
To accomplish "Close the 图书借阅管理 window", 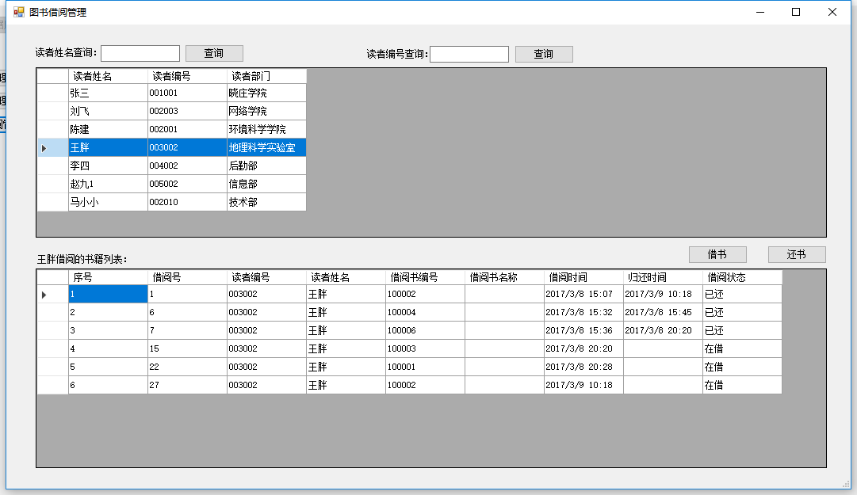I will tap(832, 12).
